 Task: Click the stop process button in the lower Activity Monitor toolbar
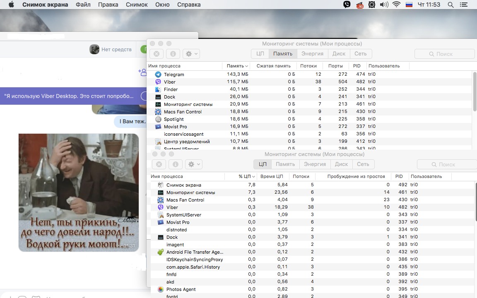click(159, 164)
